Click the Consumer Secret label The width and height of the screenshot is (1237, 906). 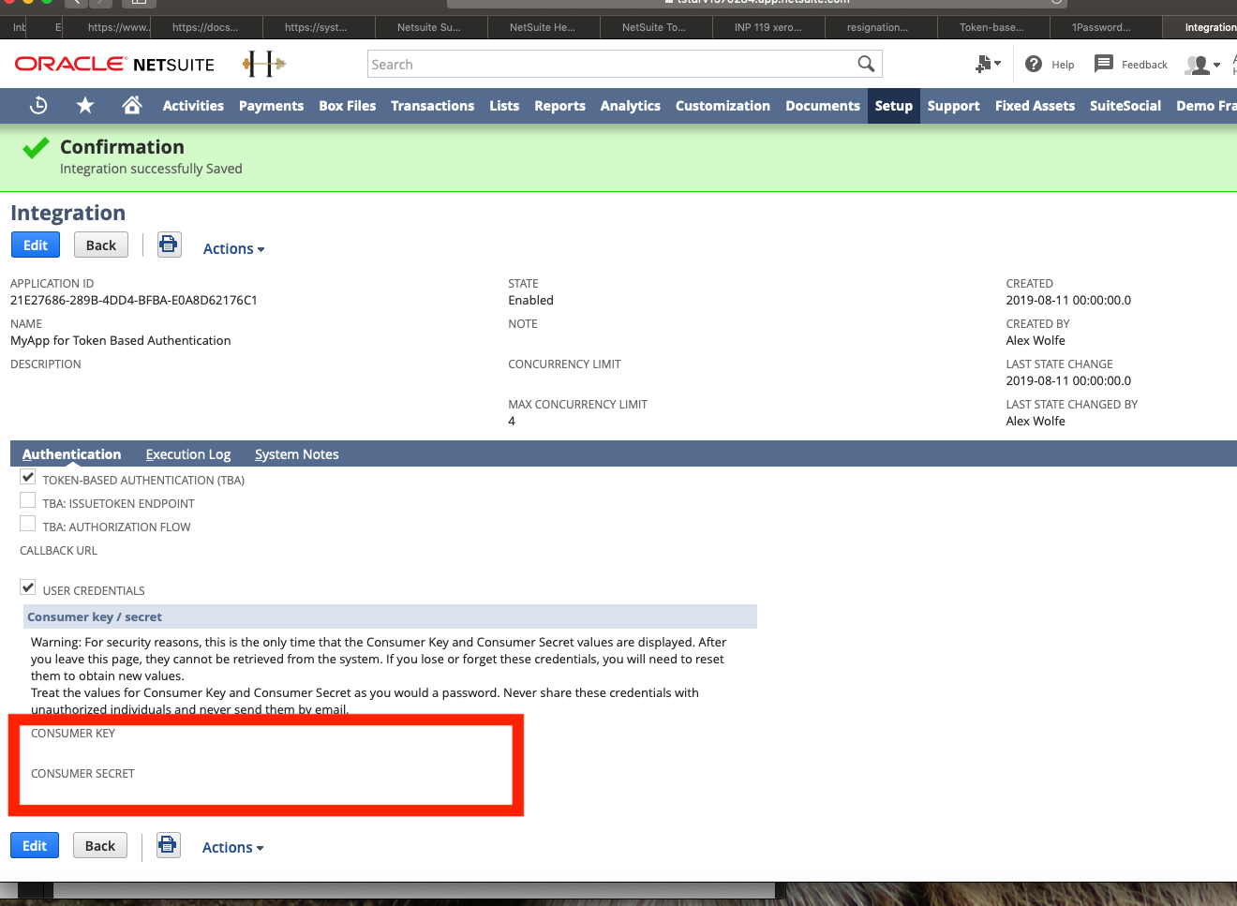(x=82, y=774)
